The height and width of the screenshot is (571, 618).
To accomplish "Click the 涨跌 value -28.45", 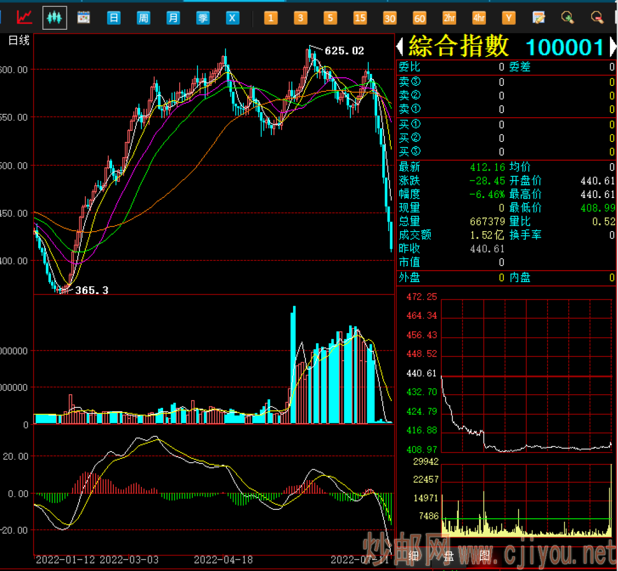I will tap(487, 181).
